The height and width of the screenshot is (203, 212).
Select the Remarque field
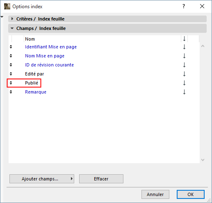coord(36,92)
